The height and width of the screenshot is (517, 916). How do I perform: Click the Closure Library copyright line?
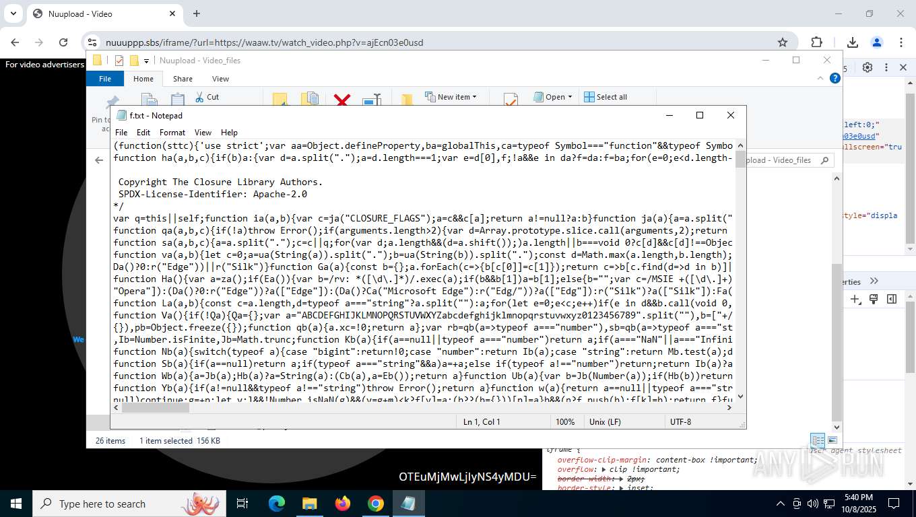point(220,182)
